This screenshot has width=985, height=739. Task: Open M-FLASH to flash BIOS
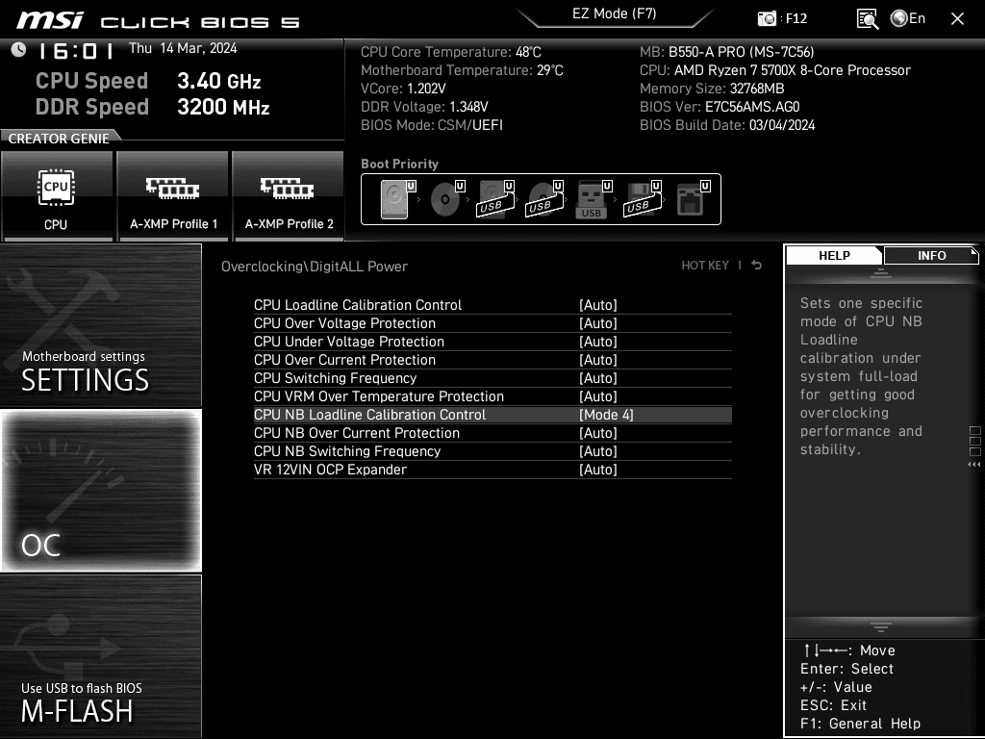(x=100, y=656)
